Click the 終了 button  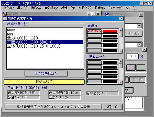click(x=111, y=107)
